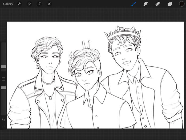Open the black color picker circle
The width and height of the screenshot is (186, 140).
pos(181,4)
